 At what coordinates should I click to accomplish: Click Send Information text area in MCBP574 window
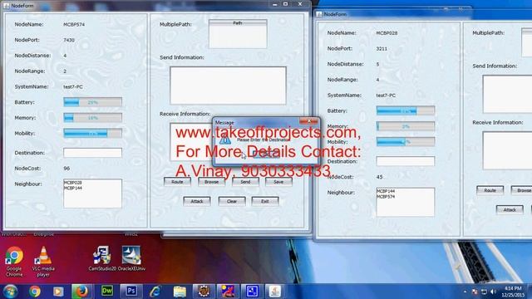click(x=228, y=86)
